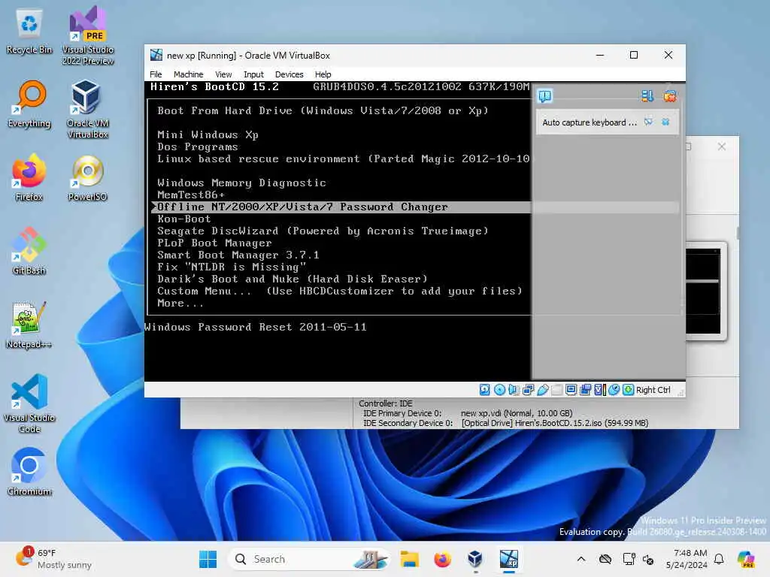
Task: Select Dos Programs boot entry
Action: [198, 147]
